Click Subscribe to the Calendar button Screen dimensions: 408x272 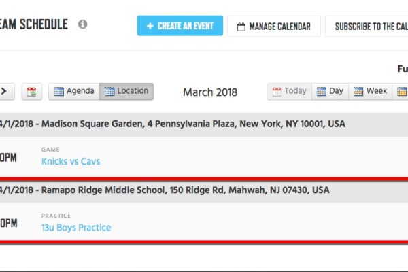click(x=367, y=27)
